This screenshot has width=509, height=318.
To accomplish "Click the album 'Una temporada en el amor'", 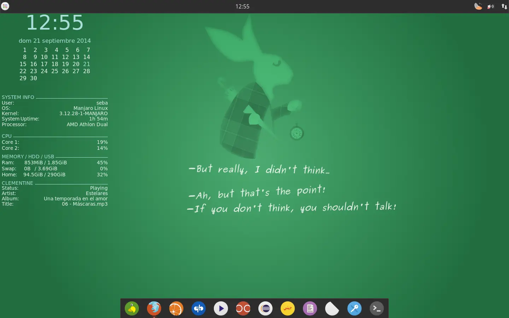I will tap(76, 199).
